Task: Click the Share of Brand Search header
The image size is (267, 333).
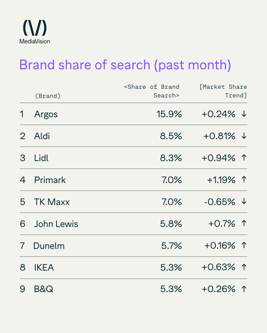Action: click(x=152, y=91)
